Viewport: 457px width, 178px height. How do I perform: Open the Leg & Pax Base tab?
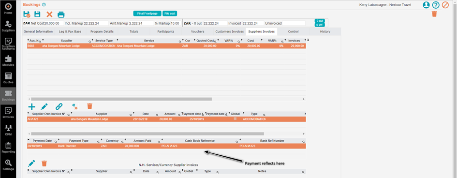point(70,31)
